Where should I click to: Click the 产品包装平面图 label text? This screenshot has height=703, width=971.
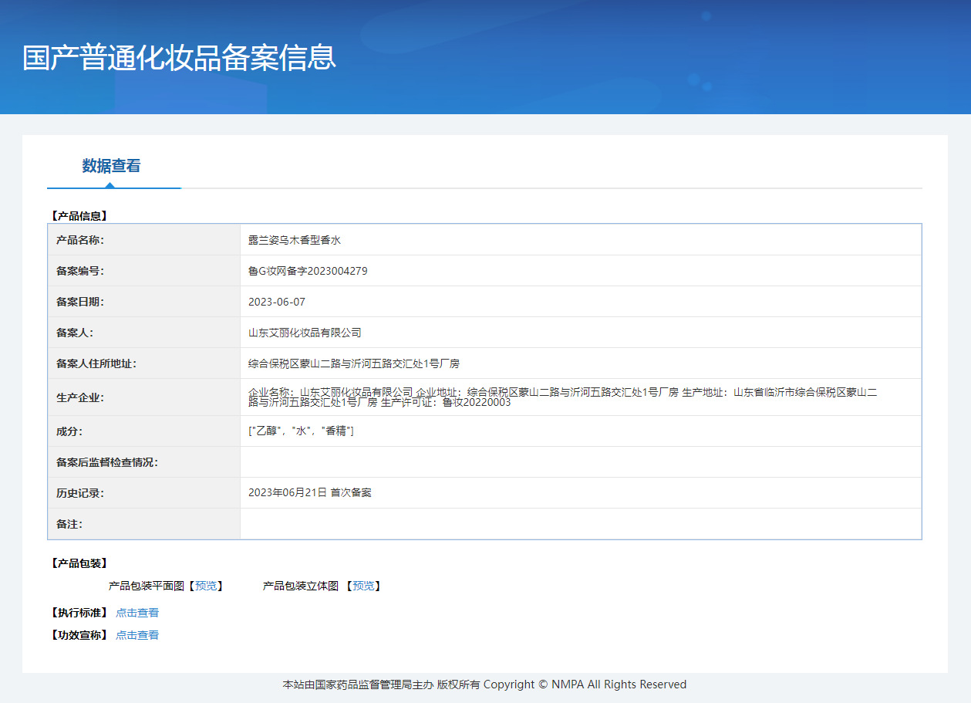[147, 586]
